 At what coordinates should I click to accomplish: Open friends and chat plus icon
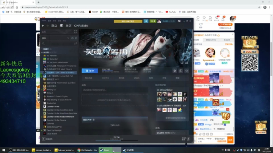(188, 139)
